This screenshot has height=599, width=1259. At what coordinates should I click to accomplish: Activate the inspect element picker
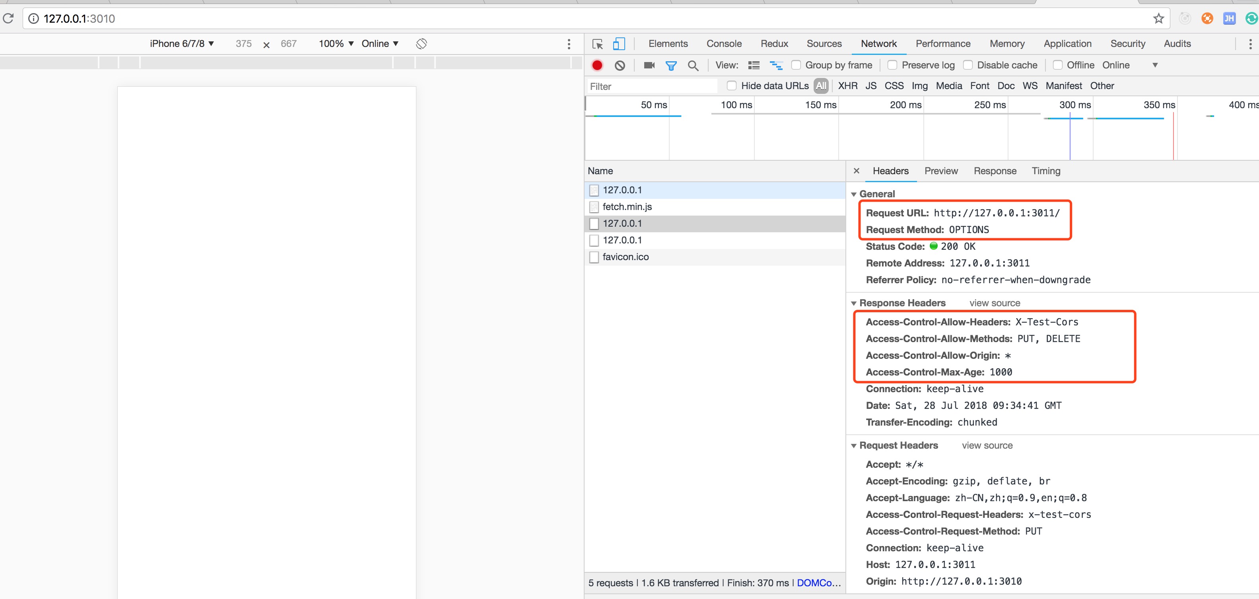coord(597,44)
